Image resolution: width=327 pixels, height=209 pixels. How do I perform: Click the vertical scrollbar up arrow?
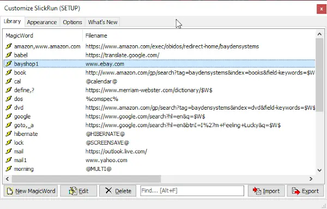point(319,34)
